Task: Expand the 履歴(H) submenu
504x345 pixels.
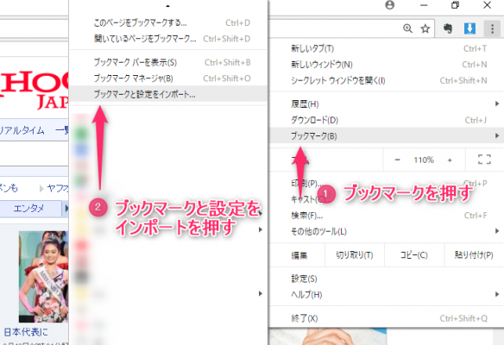Action: click(386, 103)
